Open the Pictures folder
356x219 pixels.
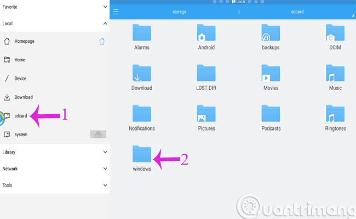pos(206,118)
